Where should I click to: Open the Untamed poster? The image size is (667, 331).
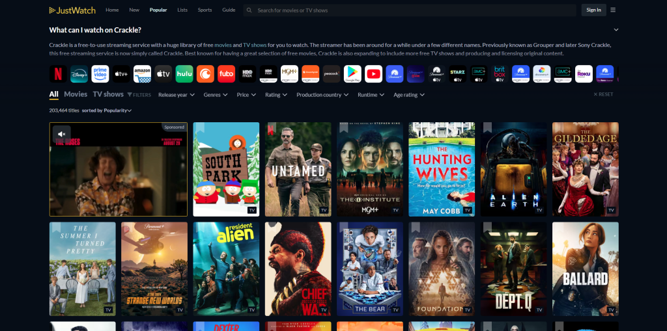(298, 170)
